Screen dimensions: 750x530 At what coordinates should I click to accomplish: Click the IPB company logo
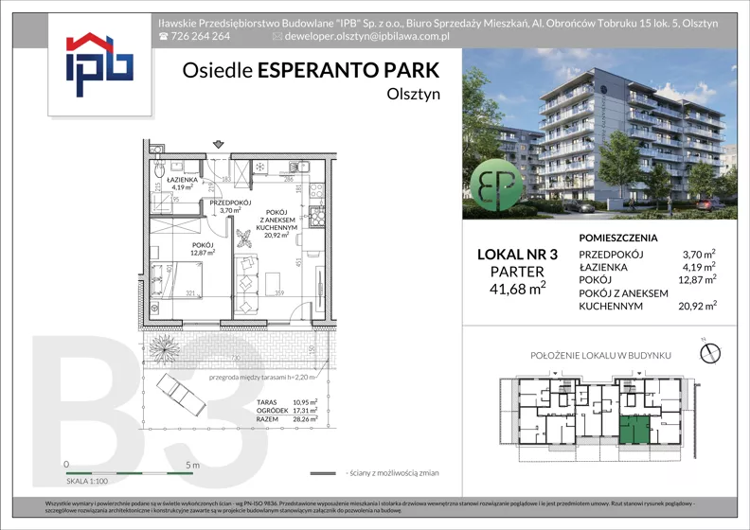(x=99, y=64)
